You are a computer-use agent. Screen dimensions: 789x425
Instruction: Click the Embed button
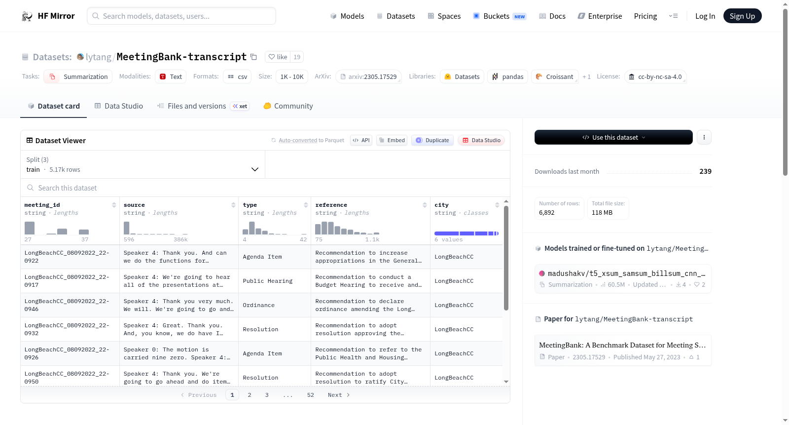click(x=392, y=140)
